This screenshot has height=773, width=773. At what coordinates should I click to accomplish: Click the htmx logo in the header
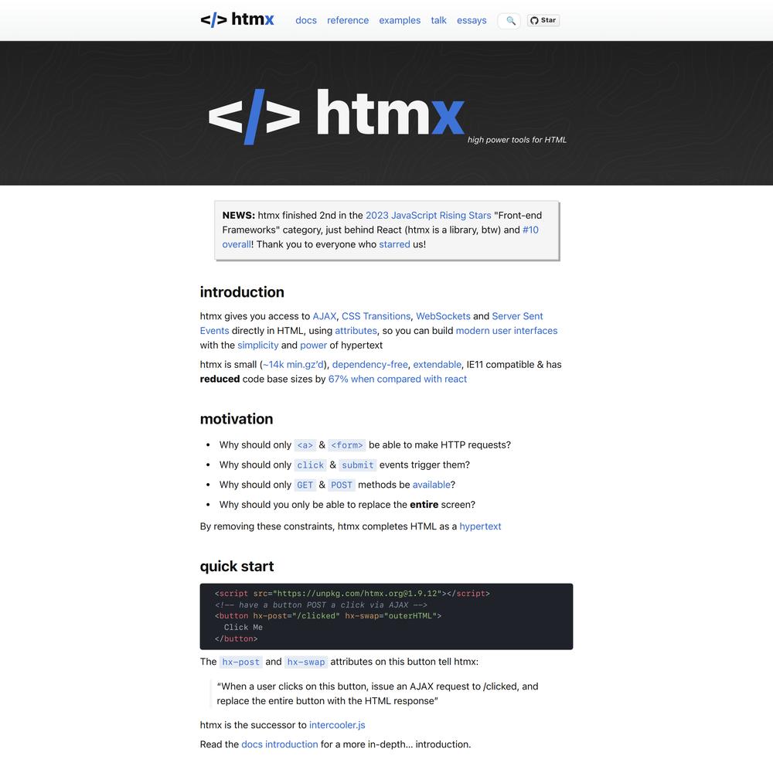[x=237, y=20]
